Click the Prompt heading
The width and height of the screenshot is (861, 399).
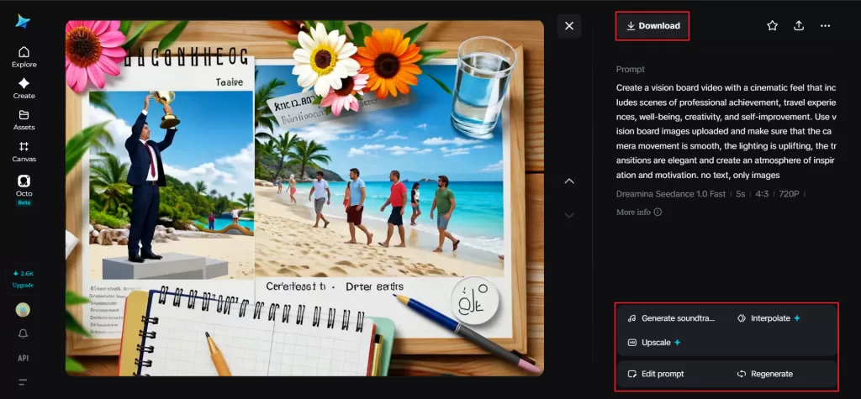pyautogui.click(x=631, y=69)
